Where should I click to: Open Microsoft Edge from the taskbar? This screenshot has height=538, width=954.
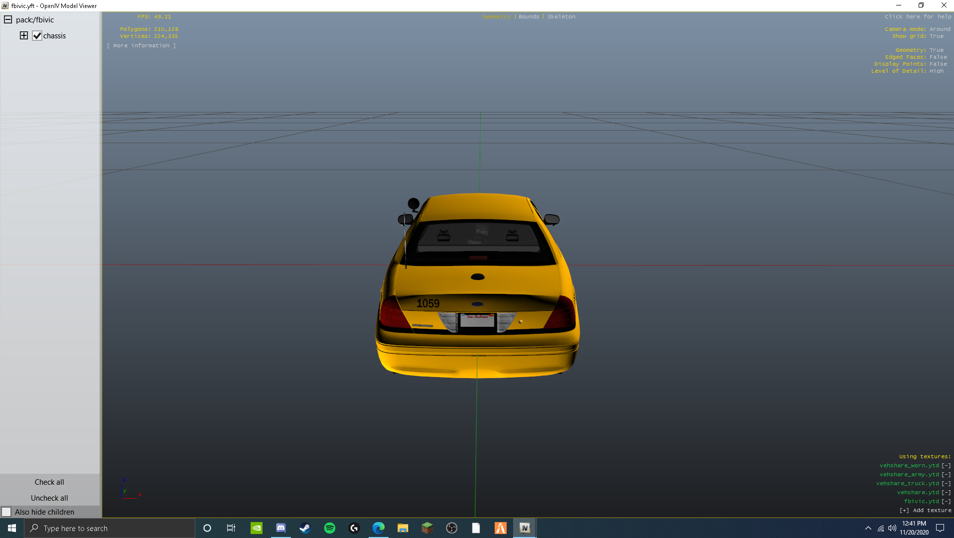click(x=378, y=528)
